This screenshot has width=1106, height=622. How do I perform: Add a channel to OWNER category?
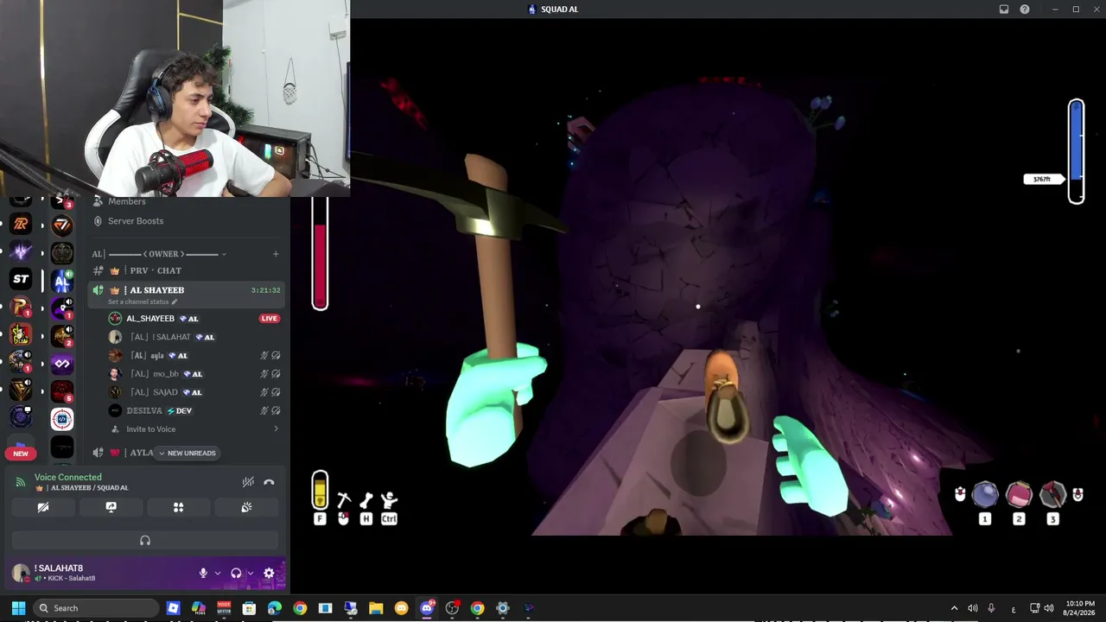tap(276, 254)
